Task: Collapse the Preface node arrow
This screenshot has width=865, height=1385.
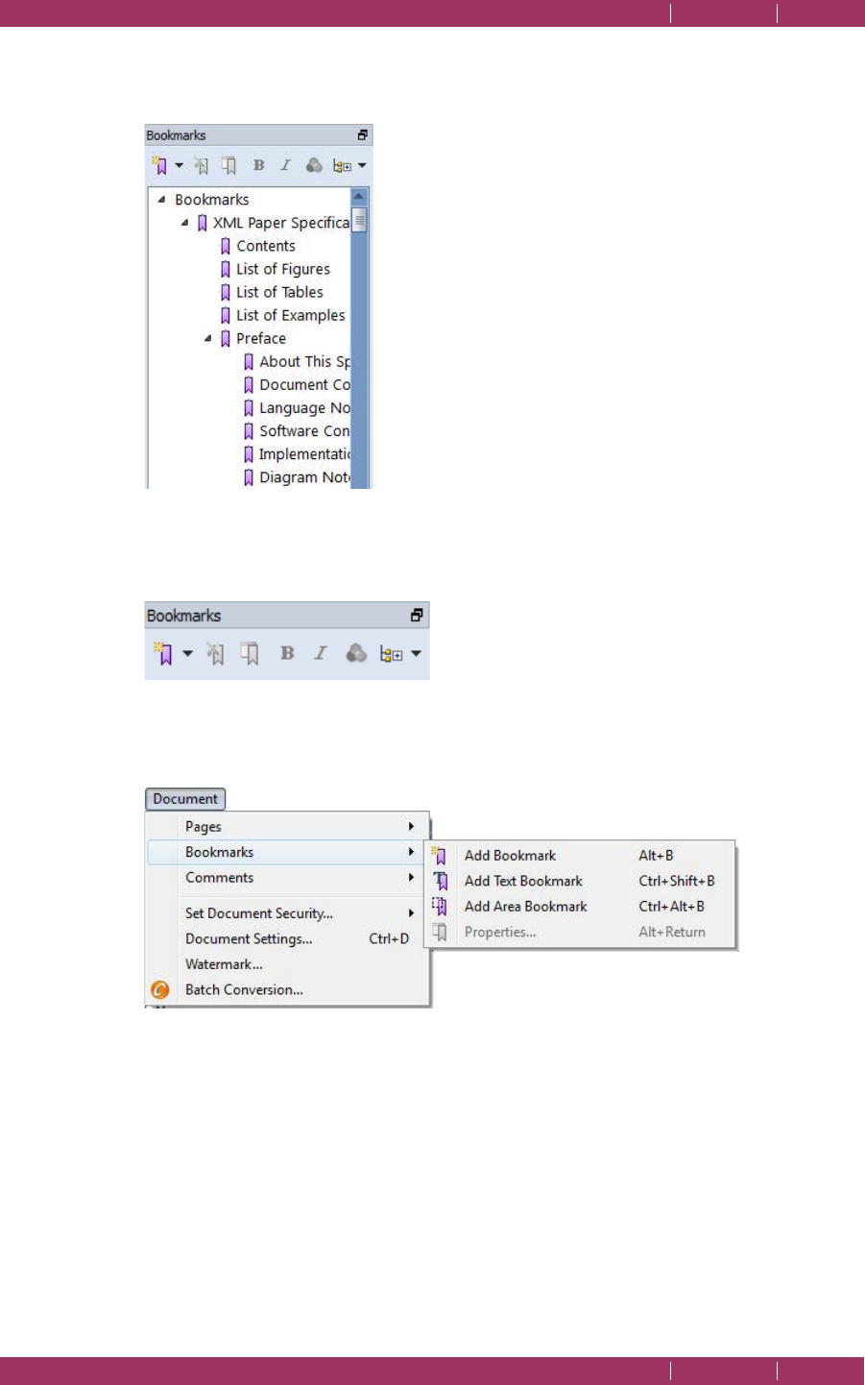Action: [x=207, y=338]
